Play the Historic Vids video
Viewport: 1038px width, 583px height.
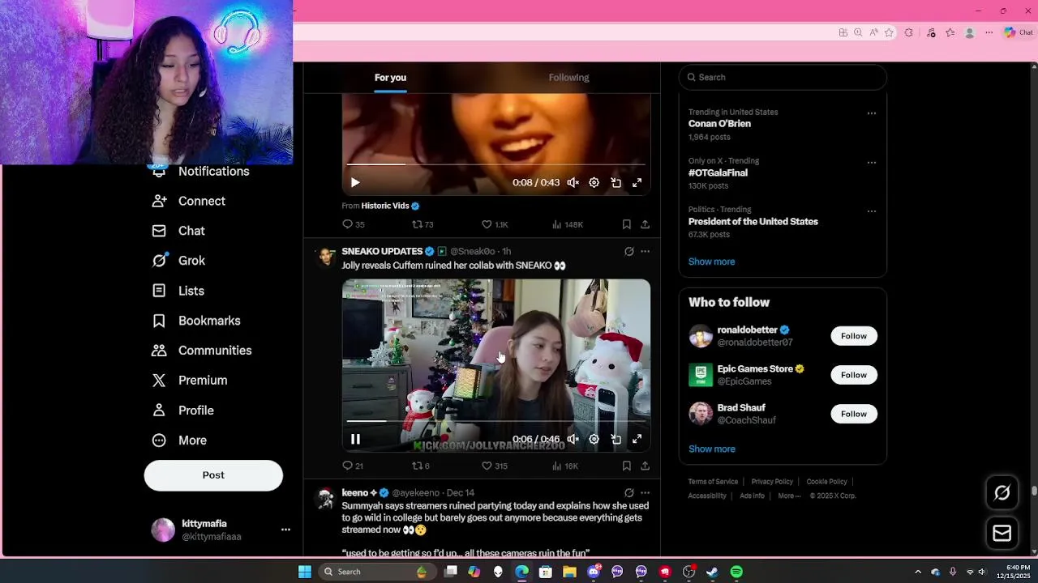[355, 183]
